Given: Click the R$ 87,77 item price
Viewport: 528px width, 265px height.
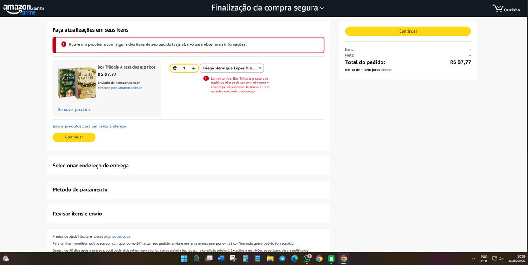Looking at the screenshot, I should coord(107,74).
